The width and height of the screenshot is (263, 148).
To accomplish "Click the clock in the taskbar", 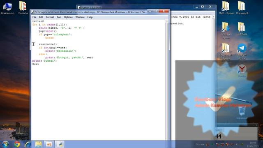I will coord(253,144).
